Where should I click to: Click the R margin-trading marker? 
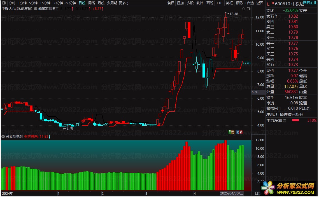pyautogui.click(x=273, y=3)
